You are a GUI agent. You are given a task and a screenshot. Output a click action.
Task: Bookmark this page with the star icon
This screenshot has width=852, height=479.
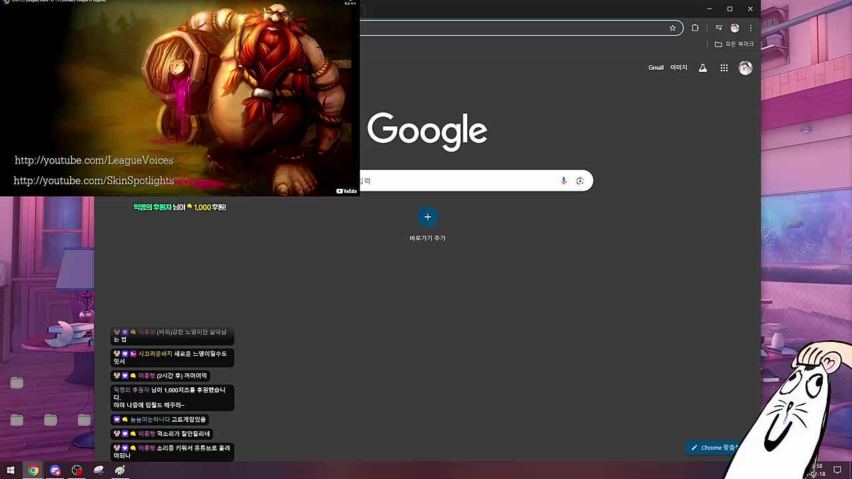672,28
